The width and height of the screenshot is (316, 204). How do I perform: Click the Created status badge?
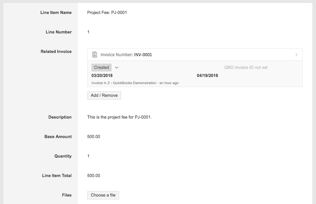pyautogui.click(x=101, y=67)
